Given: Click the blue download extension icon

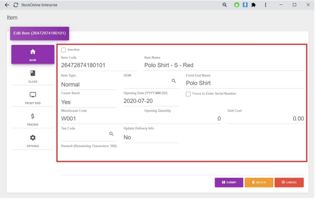Looking at the screenshot, I should tap(245, 5).
